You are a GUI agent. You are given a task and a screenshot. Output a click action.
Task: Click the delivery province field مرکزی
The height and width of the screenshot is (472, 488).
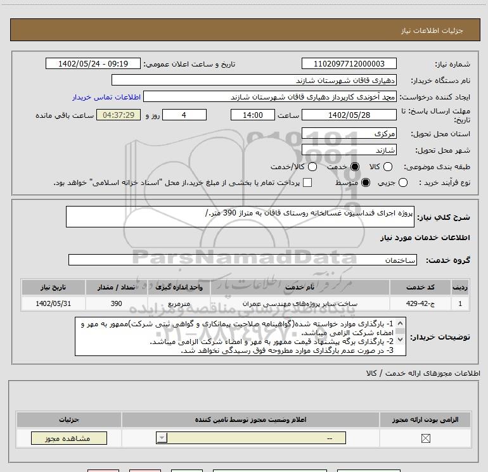click(349, 134)
